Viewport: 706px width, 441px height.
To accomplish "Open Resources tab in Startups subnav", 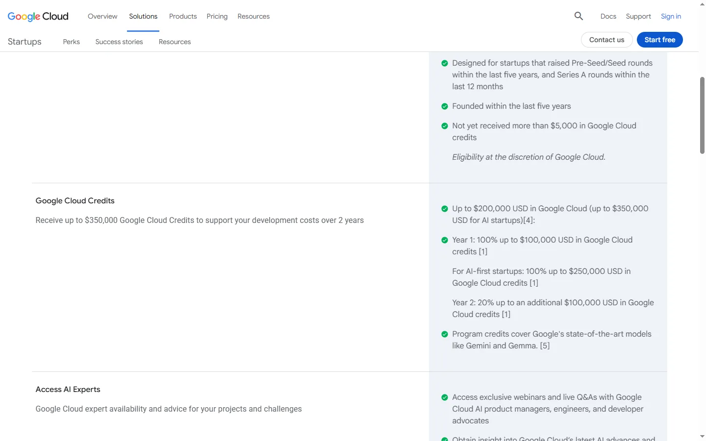I will pos(175,42).
